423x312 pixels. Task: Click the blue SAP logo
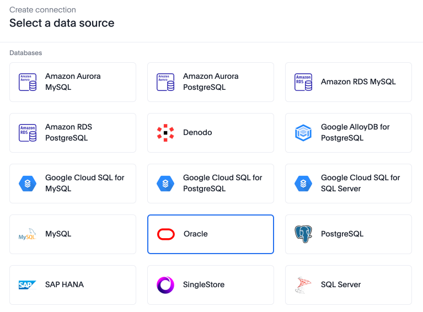27,285
